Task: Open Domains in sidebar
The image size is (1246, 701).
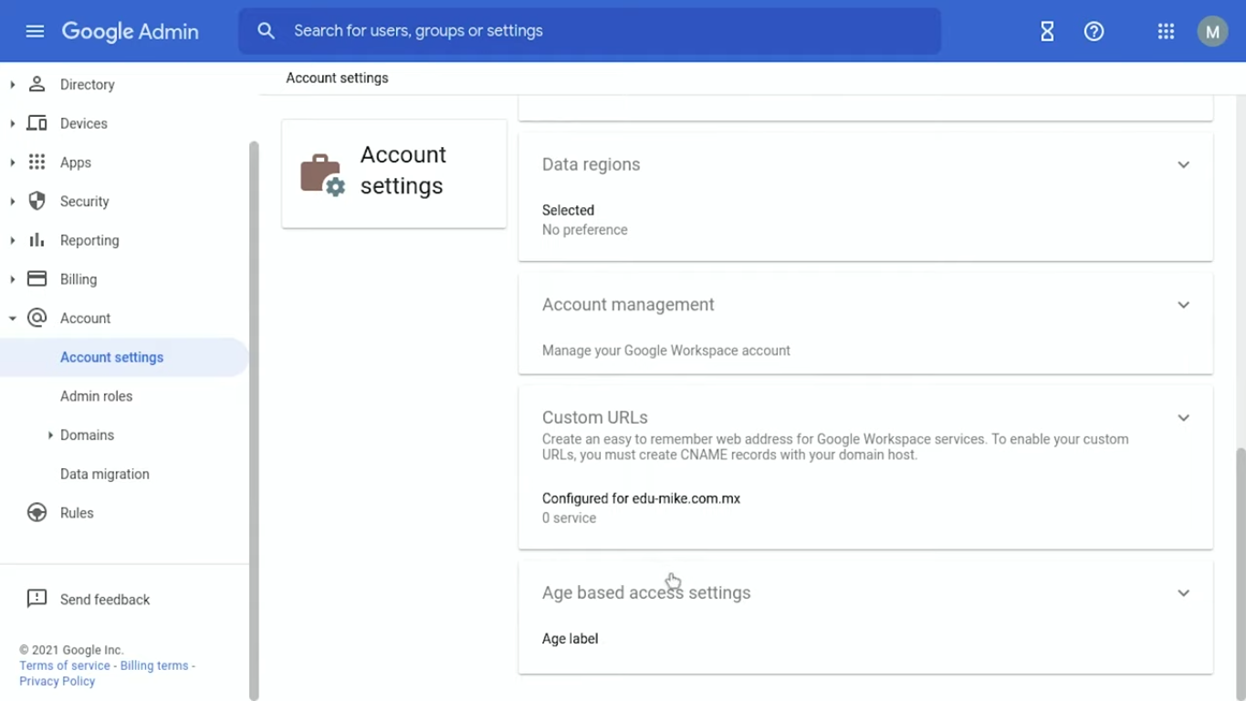Action: pos(87,435)
